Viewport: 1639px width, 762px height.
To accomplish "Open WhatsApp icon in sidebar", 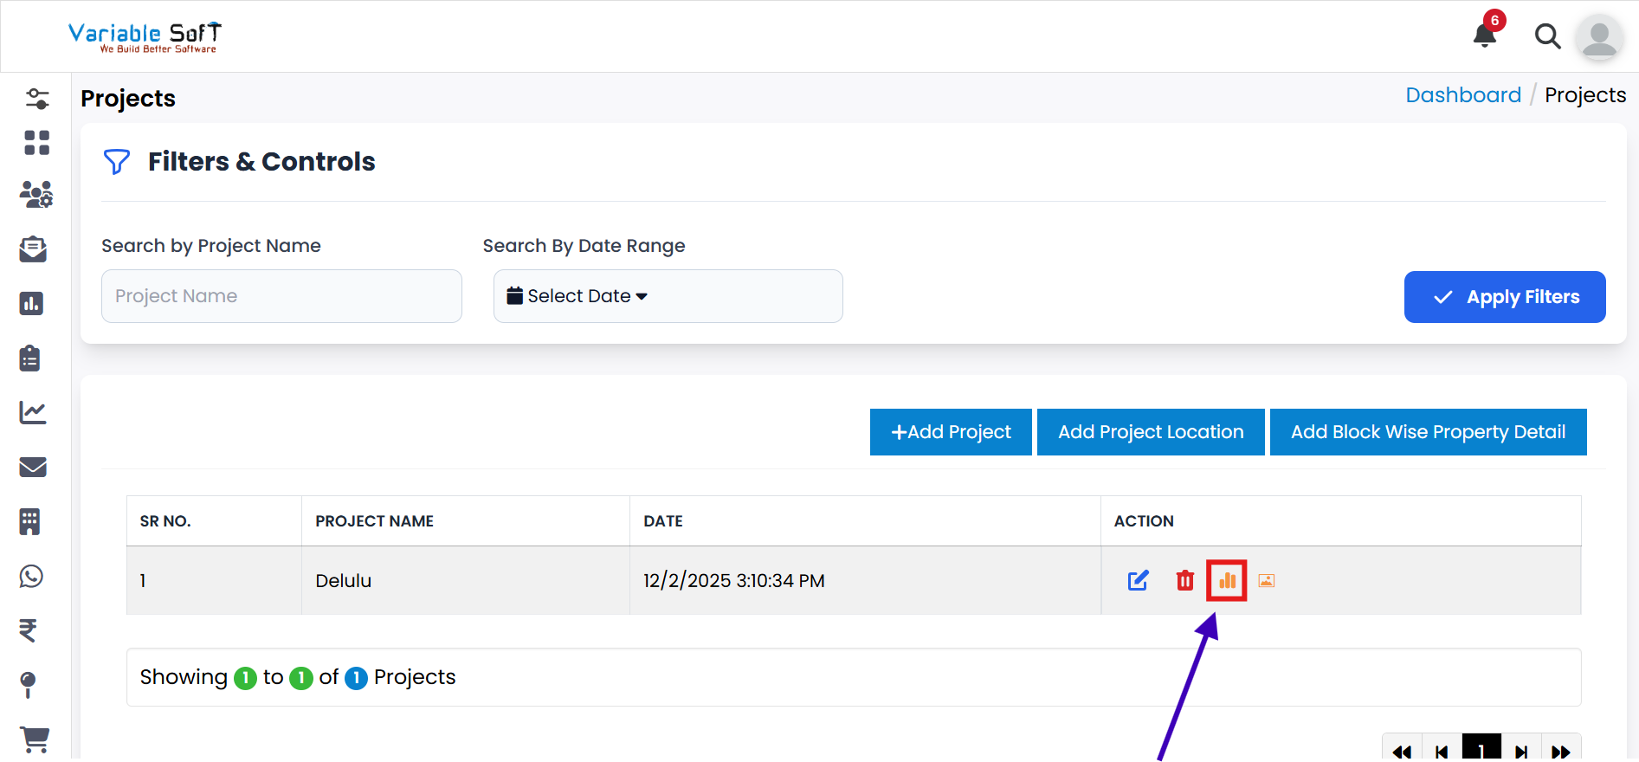I will (x=32, y=576).
